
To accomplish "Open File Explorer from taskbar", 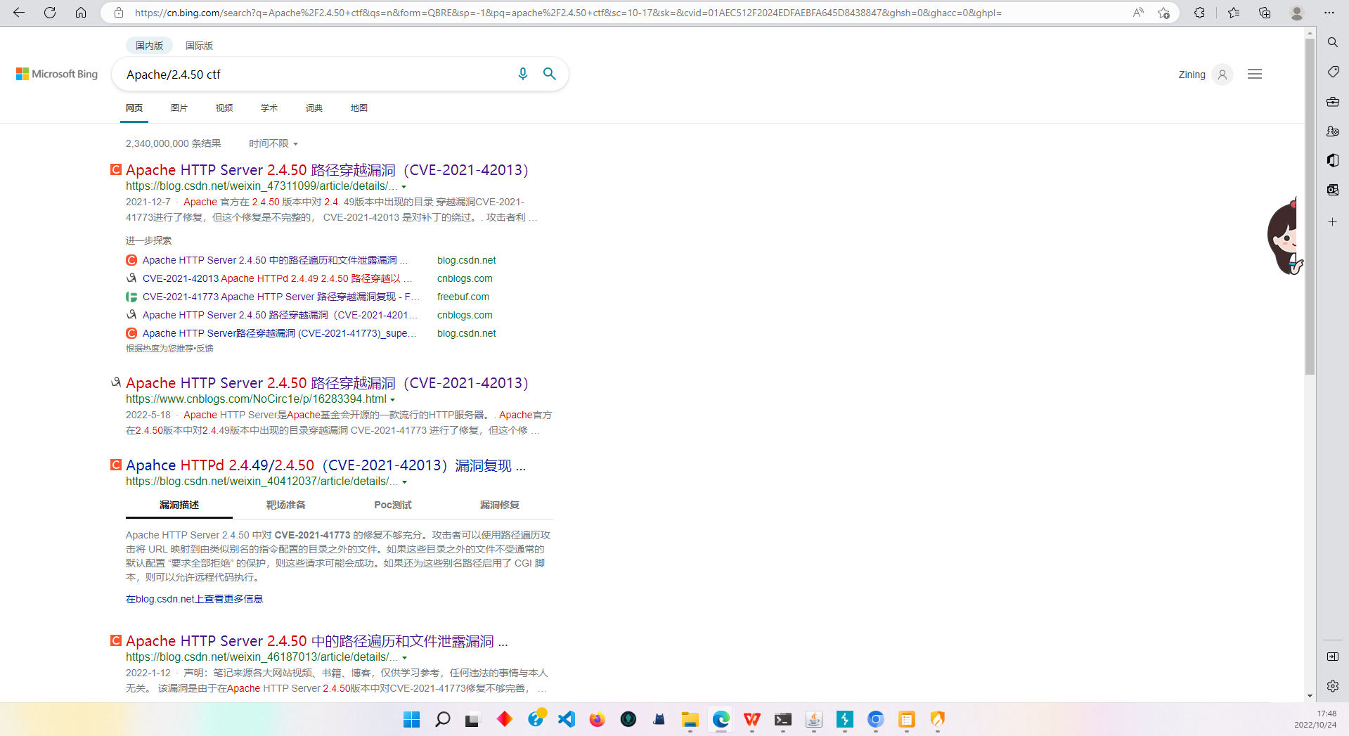I will click(x=690, y=719).
